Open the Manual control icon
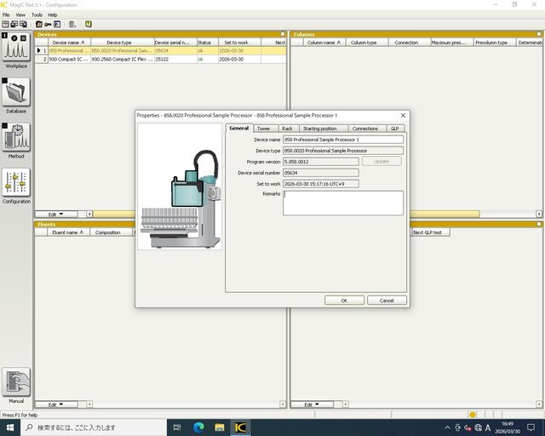 [16, 383]
